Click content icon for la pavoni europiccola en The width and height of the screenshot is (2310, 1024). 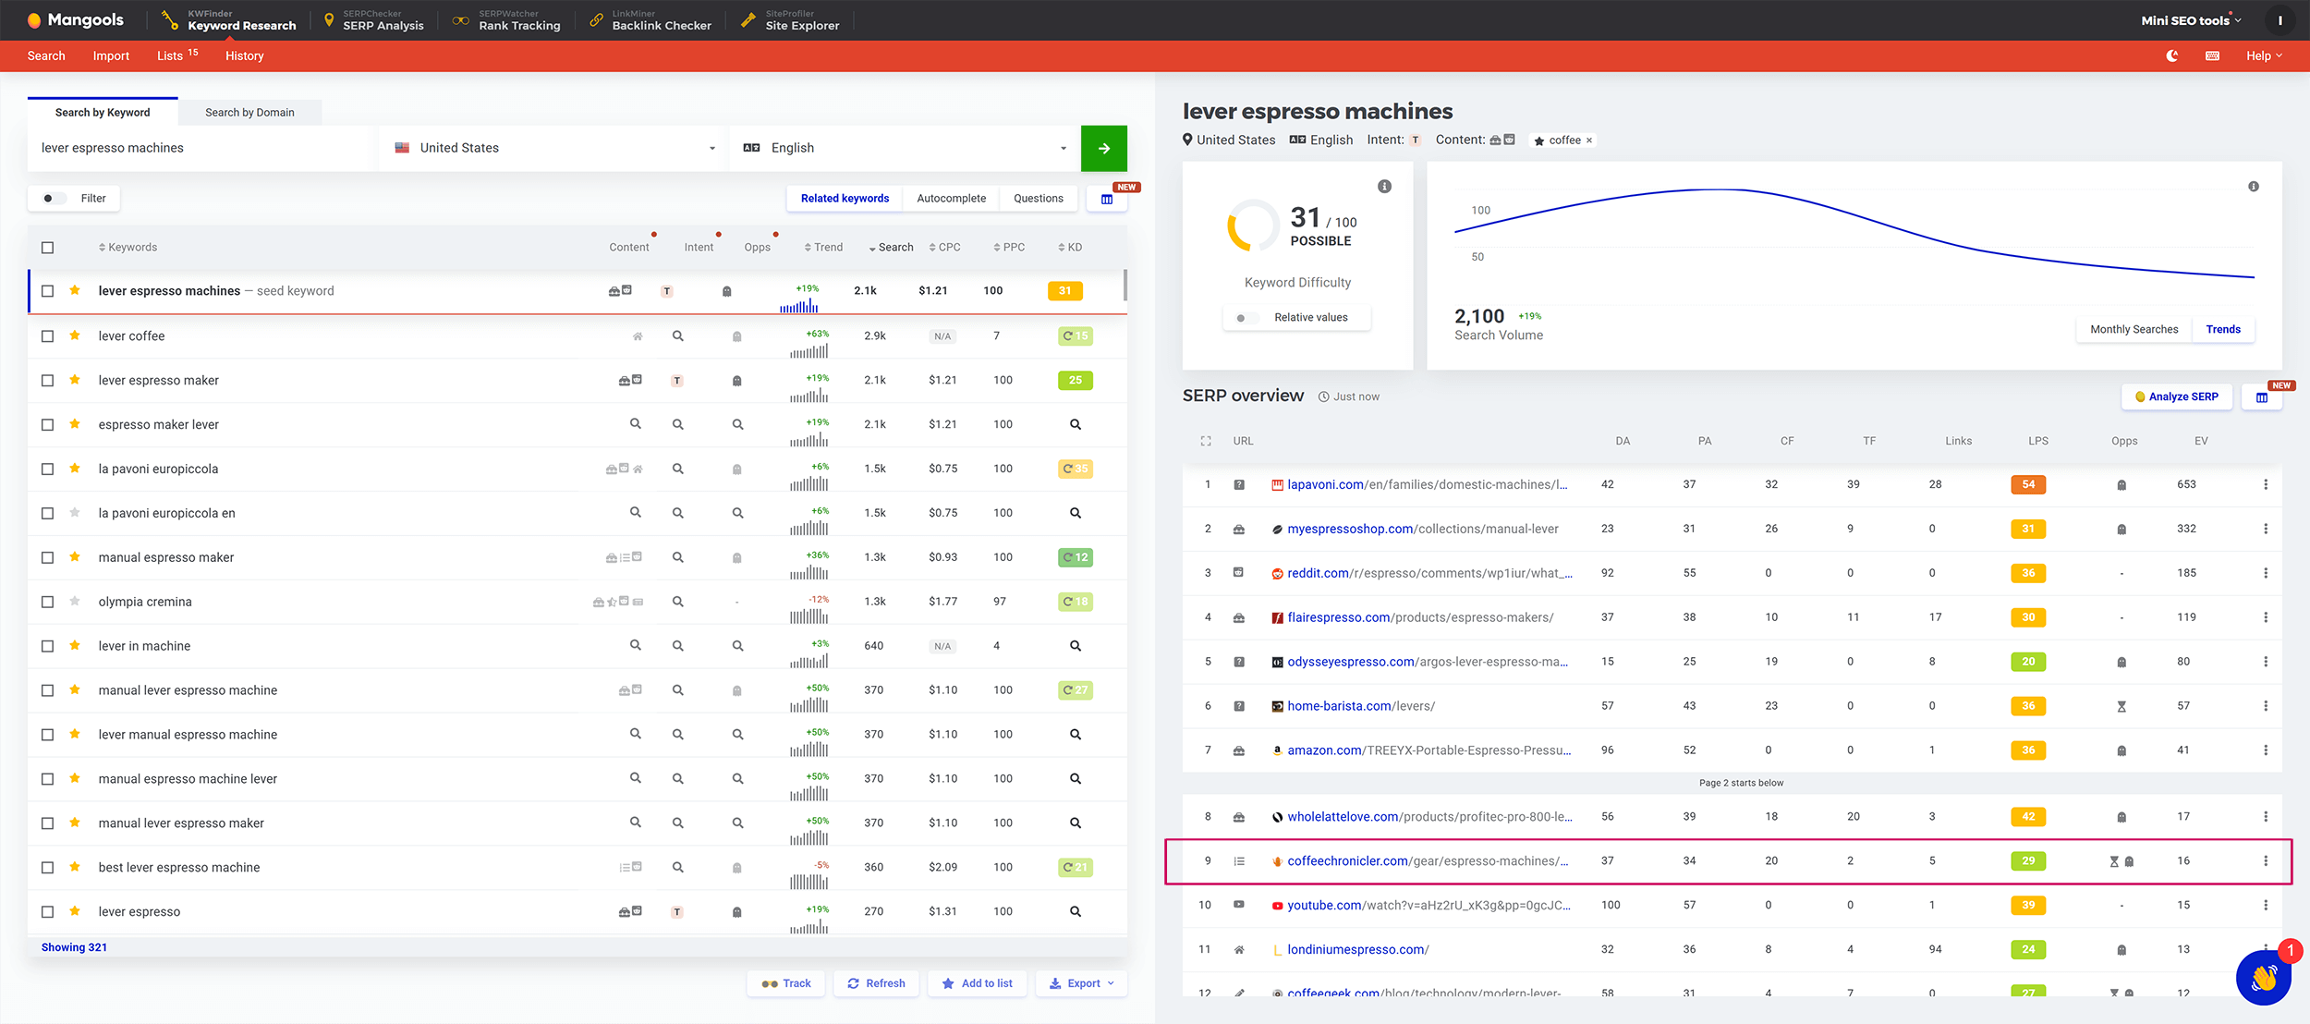tap(636, 512)
